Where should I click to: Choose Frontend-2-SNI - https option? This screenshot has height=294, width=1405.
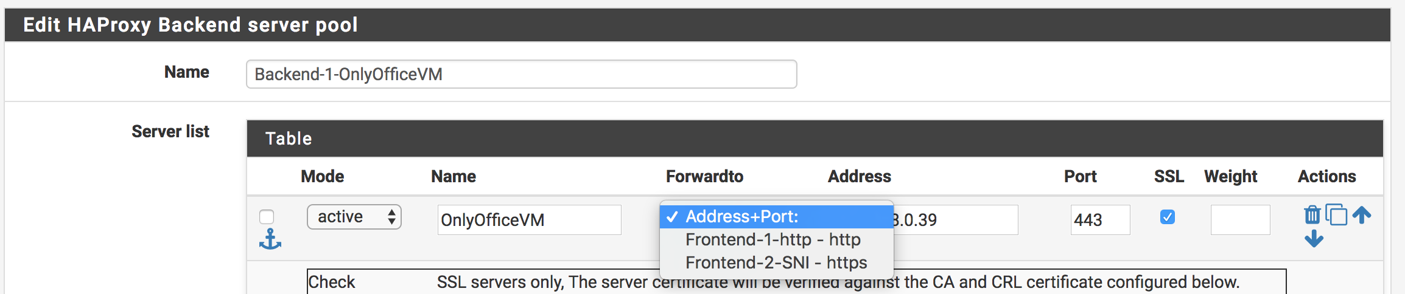tap(776, 263)
